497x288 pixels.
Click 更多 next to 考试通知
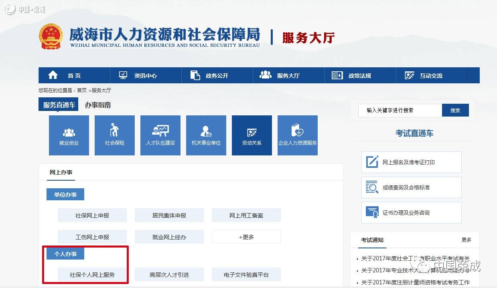pos(466,240)
